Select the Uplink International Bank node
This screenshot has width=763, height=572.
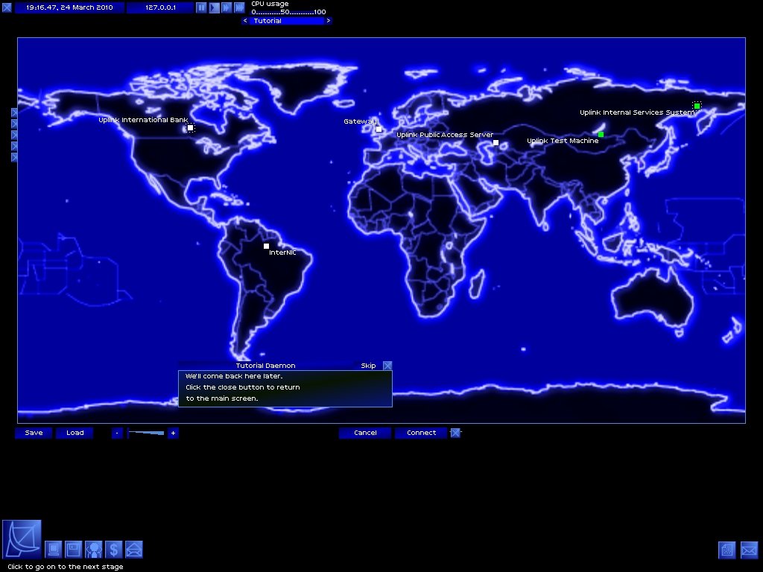(190, 128)
